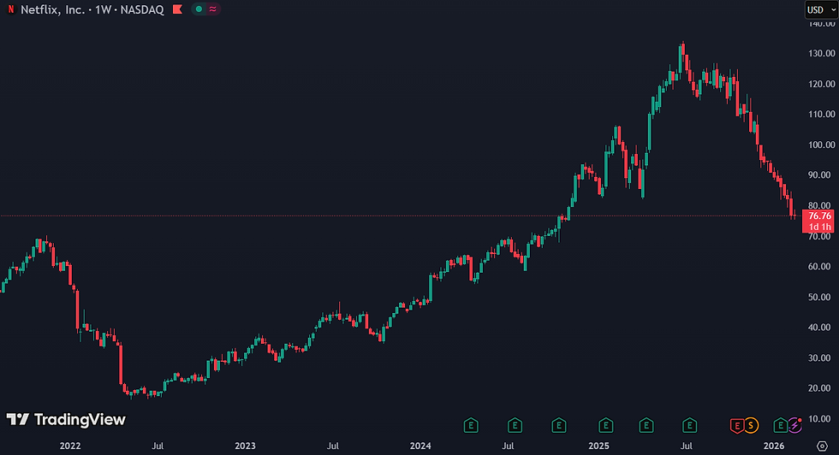Click the green market status dot
839x455 pixels.
(199, 9)
